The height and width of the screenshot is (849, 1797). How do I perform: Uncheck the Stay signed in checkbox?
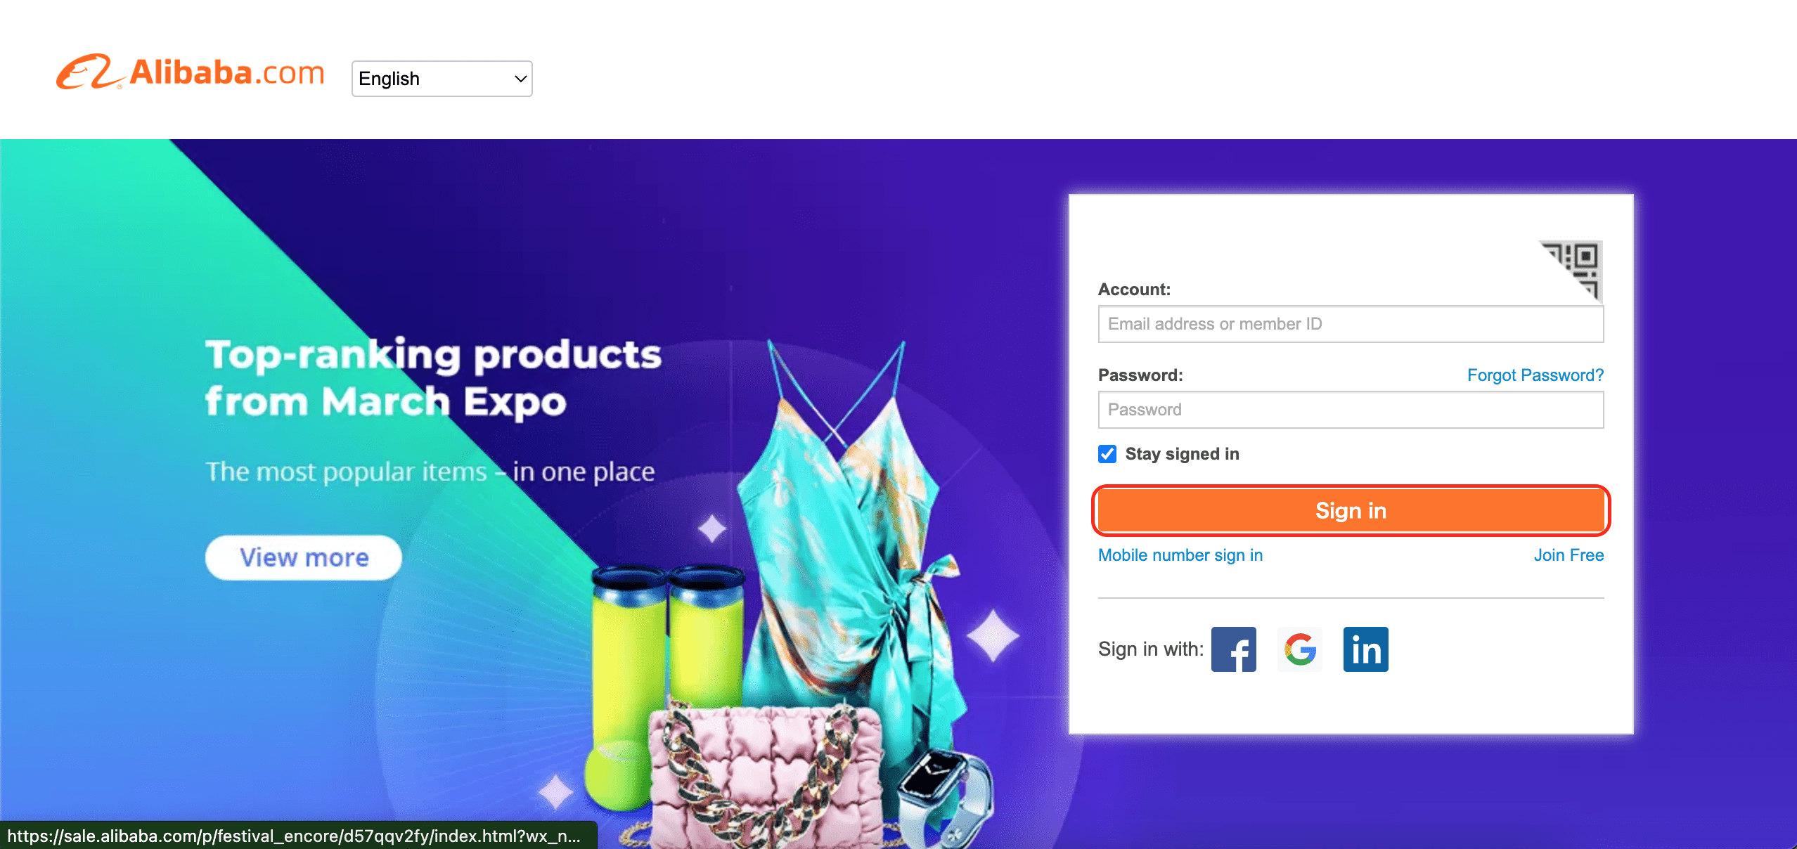(1107, 454)
